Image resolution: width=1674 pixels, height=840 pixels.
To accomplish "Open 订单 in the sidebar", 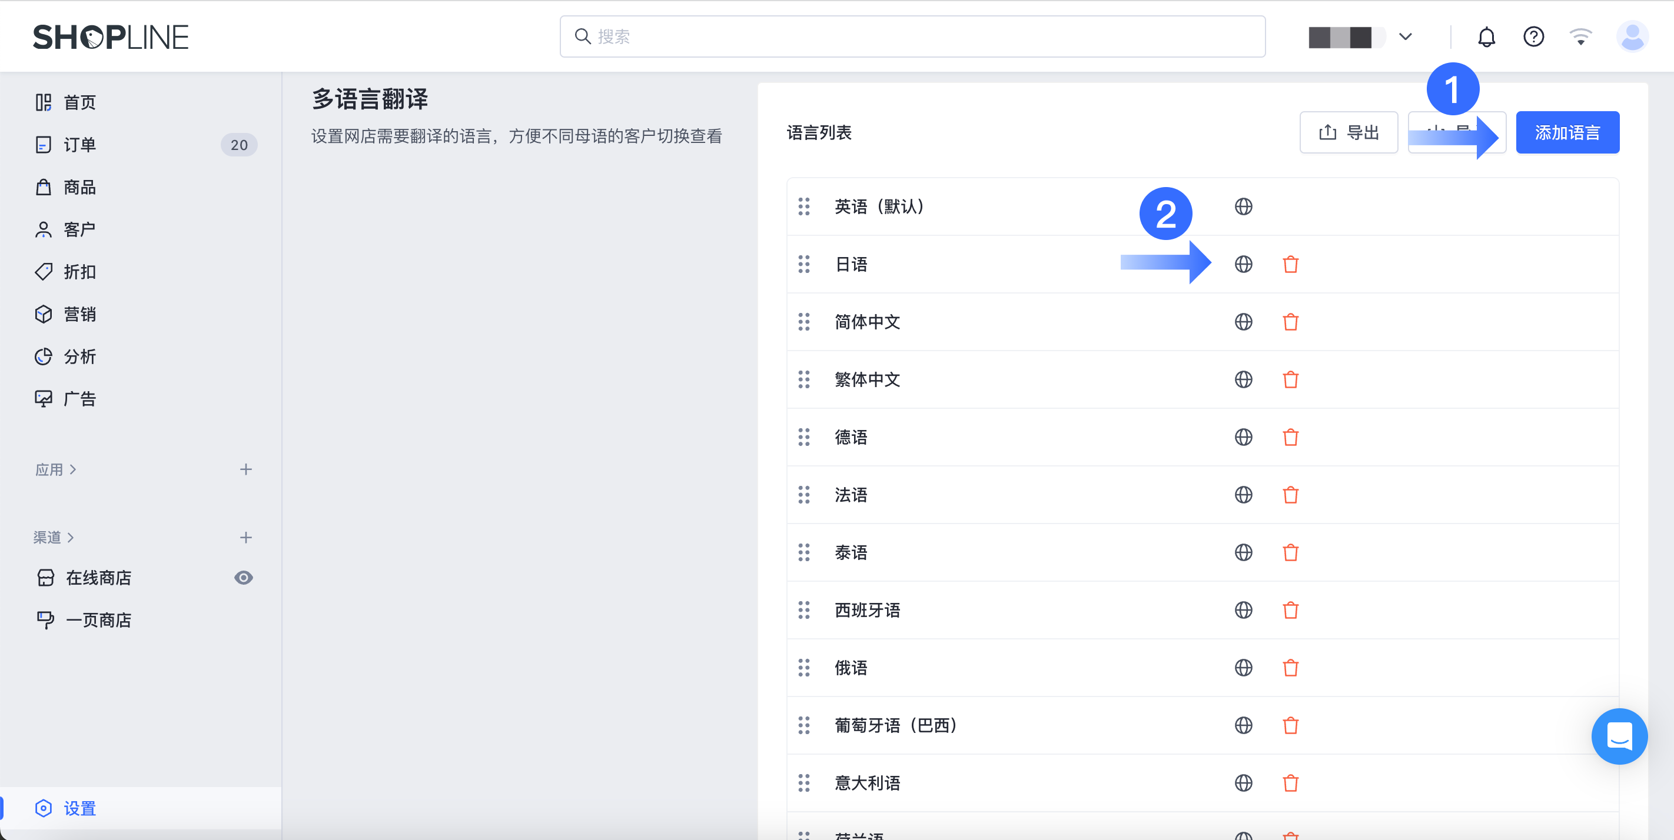I will 80,145.
